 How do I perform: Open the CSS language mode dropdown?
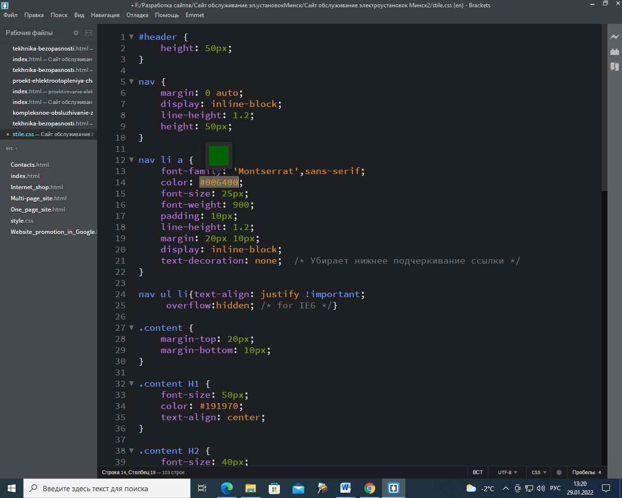[x=539, y=472]
